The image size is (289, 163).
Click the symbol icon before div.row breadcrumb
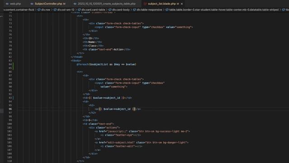(39, 10)
